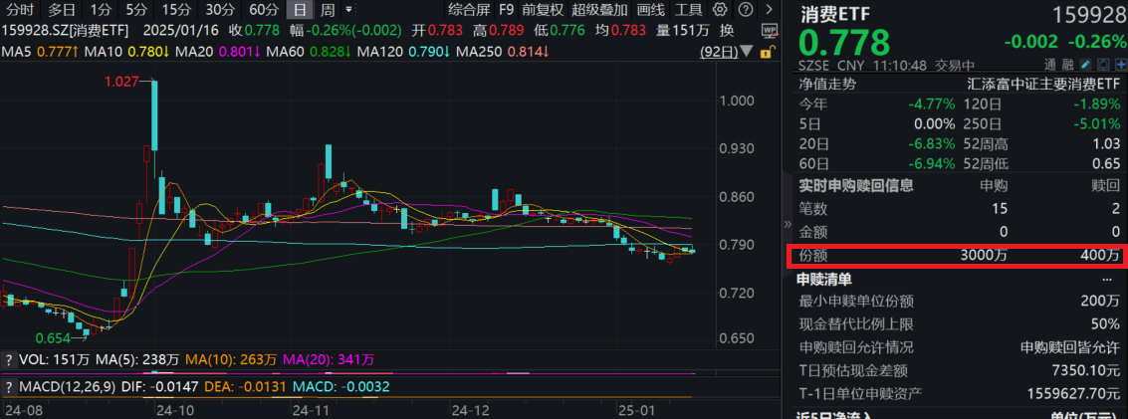
Task: Click T日预估现金差额 7350.10元 value
Action: pos(1085,371)
